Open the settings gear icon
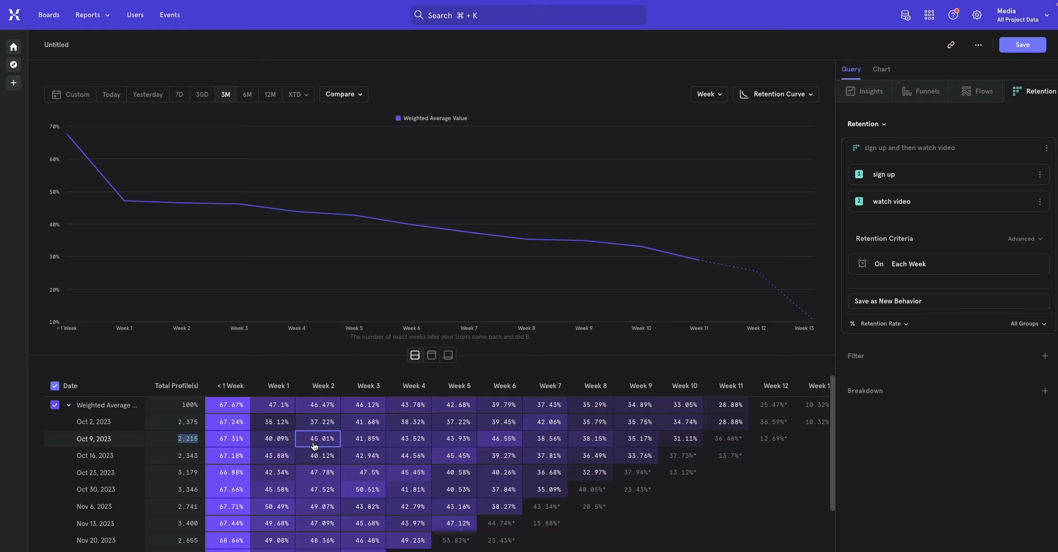Screen dimensions: 1058x552 977,15
